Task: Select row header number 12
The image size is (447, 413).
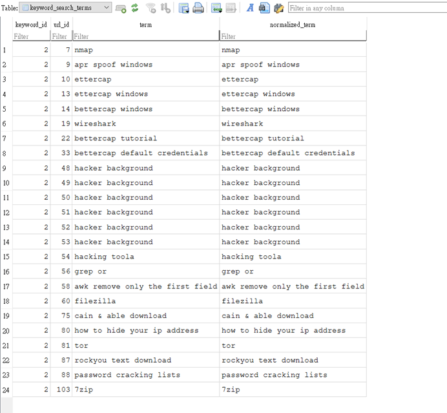Action: (x=6, y=213)
